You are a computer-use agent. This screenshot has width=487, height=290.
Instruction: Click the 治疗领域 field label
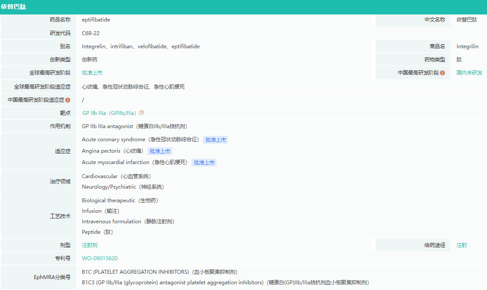pos(60,182)
